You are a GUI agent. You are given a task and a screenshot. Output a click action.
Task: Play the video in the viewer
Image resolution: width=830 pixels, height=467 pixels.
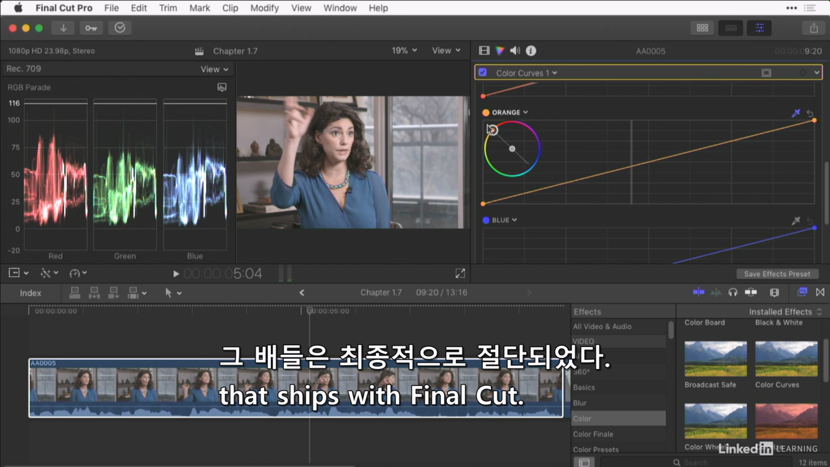click(x=176, y=274)
